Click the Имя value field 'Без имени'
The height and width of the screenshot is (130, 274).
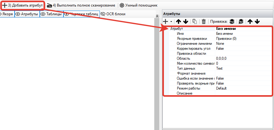pyautogui.click(x=225, y=34)
